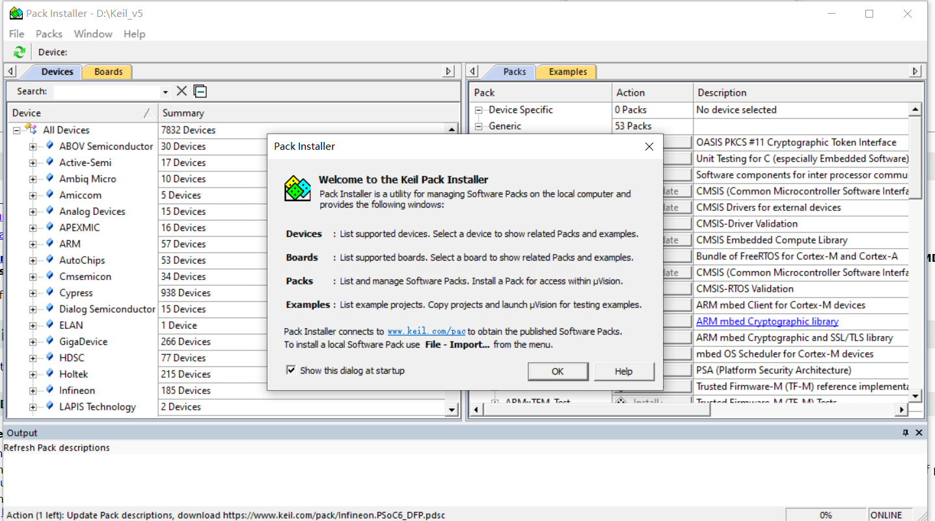Click the 0% progress bar in status bar
This screenshot has width=935, height=521.
[825, 514]
